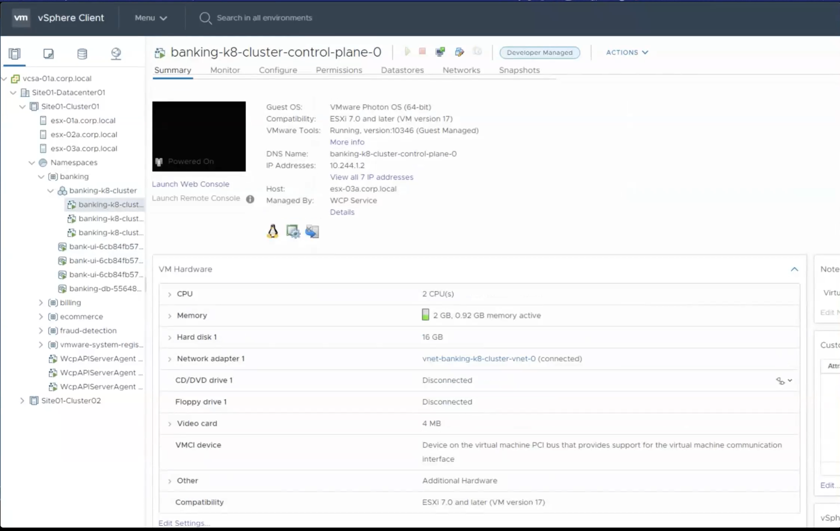840x531 pixels.
Task: Click the search all environments field
Action: [x=264, y=18]
